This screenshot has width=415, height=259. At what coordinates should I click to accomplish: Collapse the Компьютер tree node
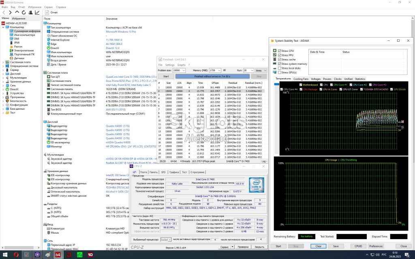coord(3,27)
